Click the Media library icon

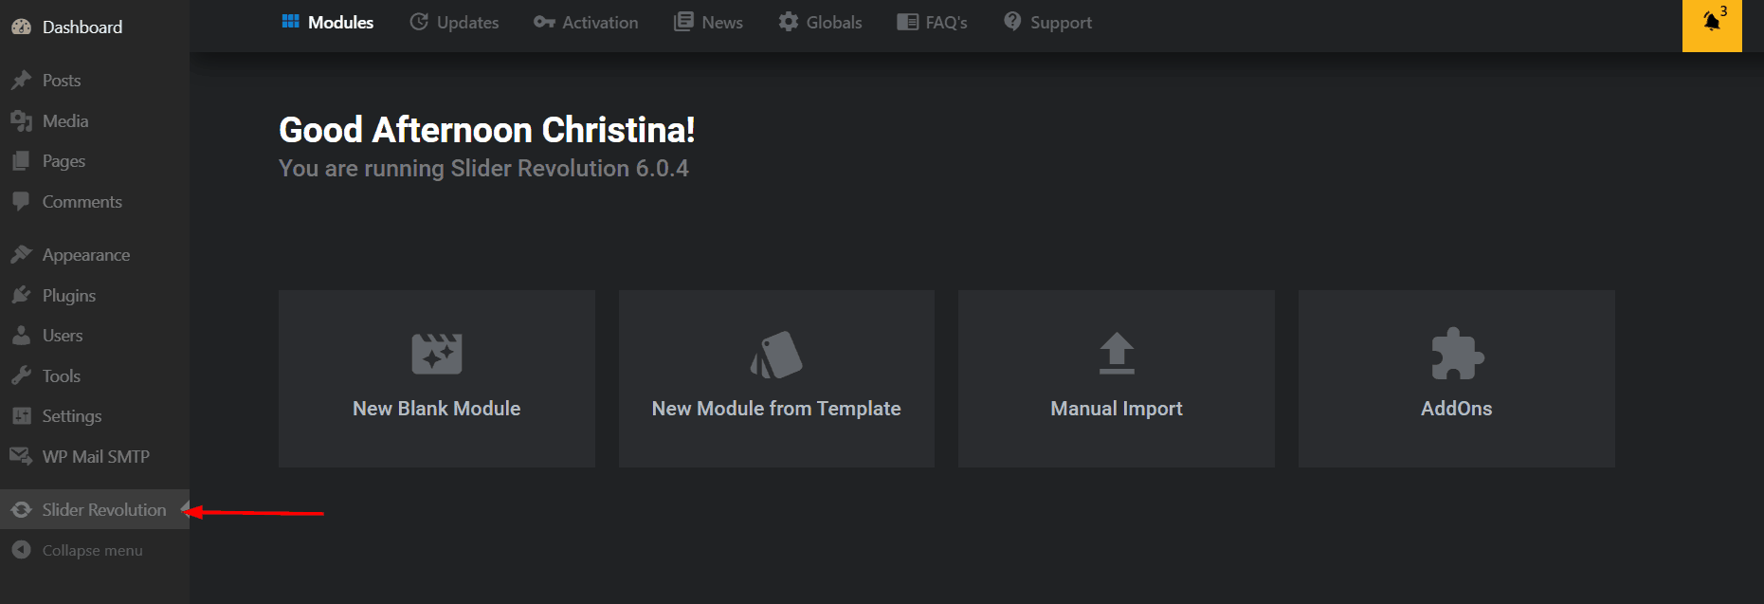(21, 121)
